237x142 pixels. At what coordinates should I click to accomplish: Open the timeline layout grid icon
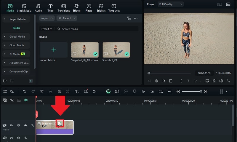click(5, 91)
